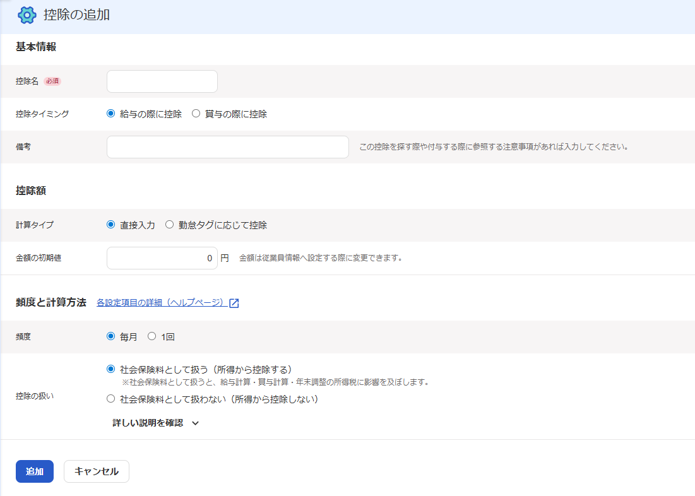Click the chevron beside 詳しい説明を確認
Image resolution: width=695 pixels, height=496 pixels.
pyautogui.click(x=196, y=423)
